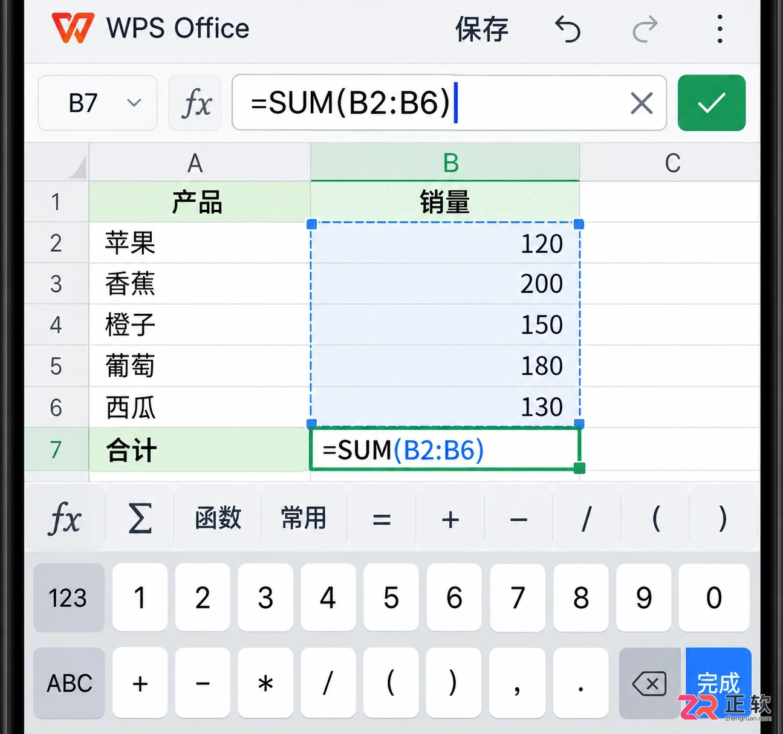Click the 合计 cell

(x=200, y=449)
